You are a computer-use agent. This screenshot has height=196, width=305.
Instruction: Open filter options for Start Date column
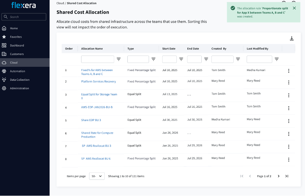[x=181, y=59]
